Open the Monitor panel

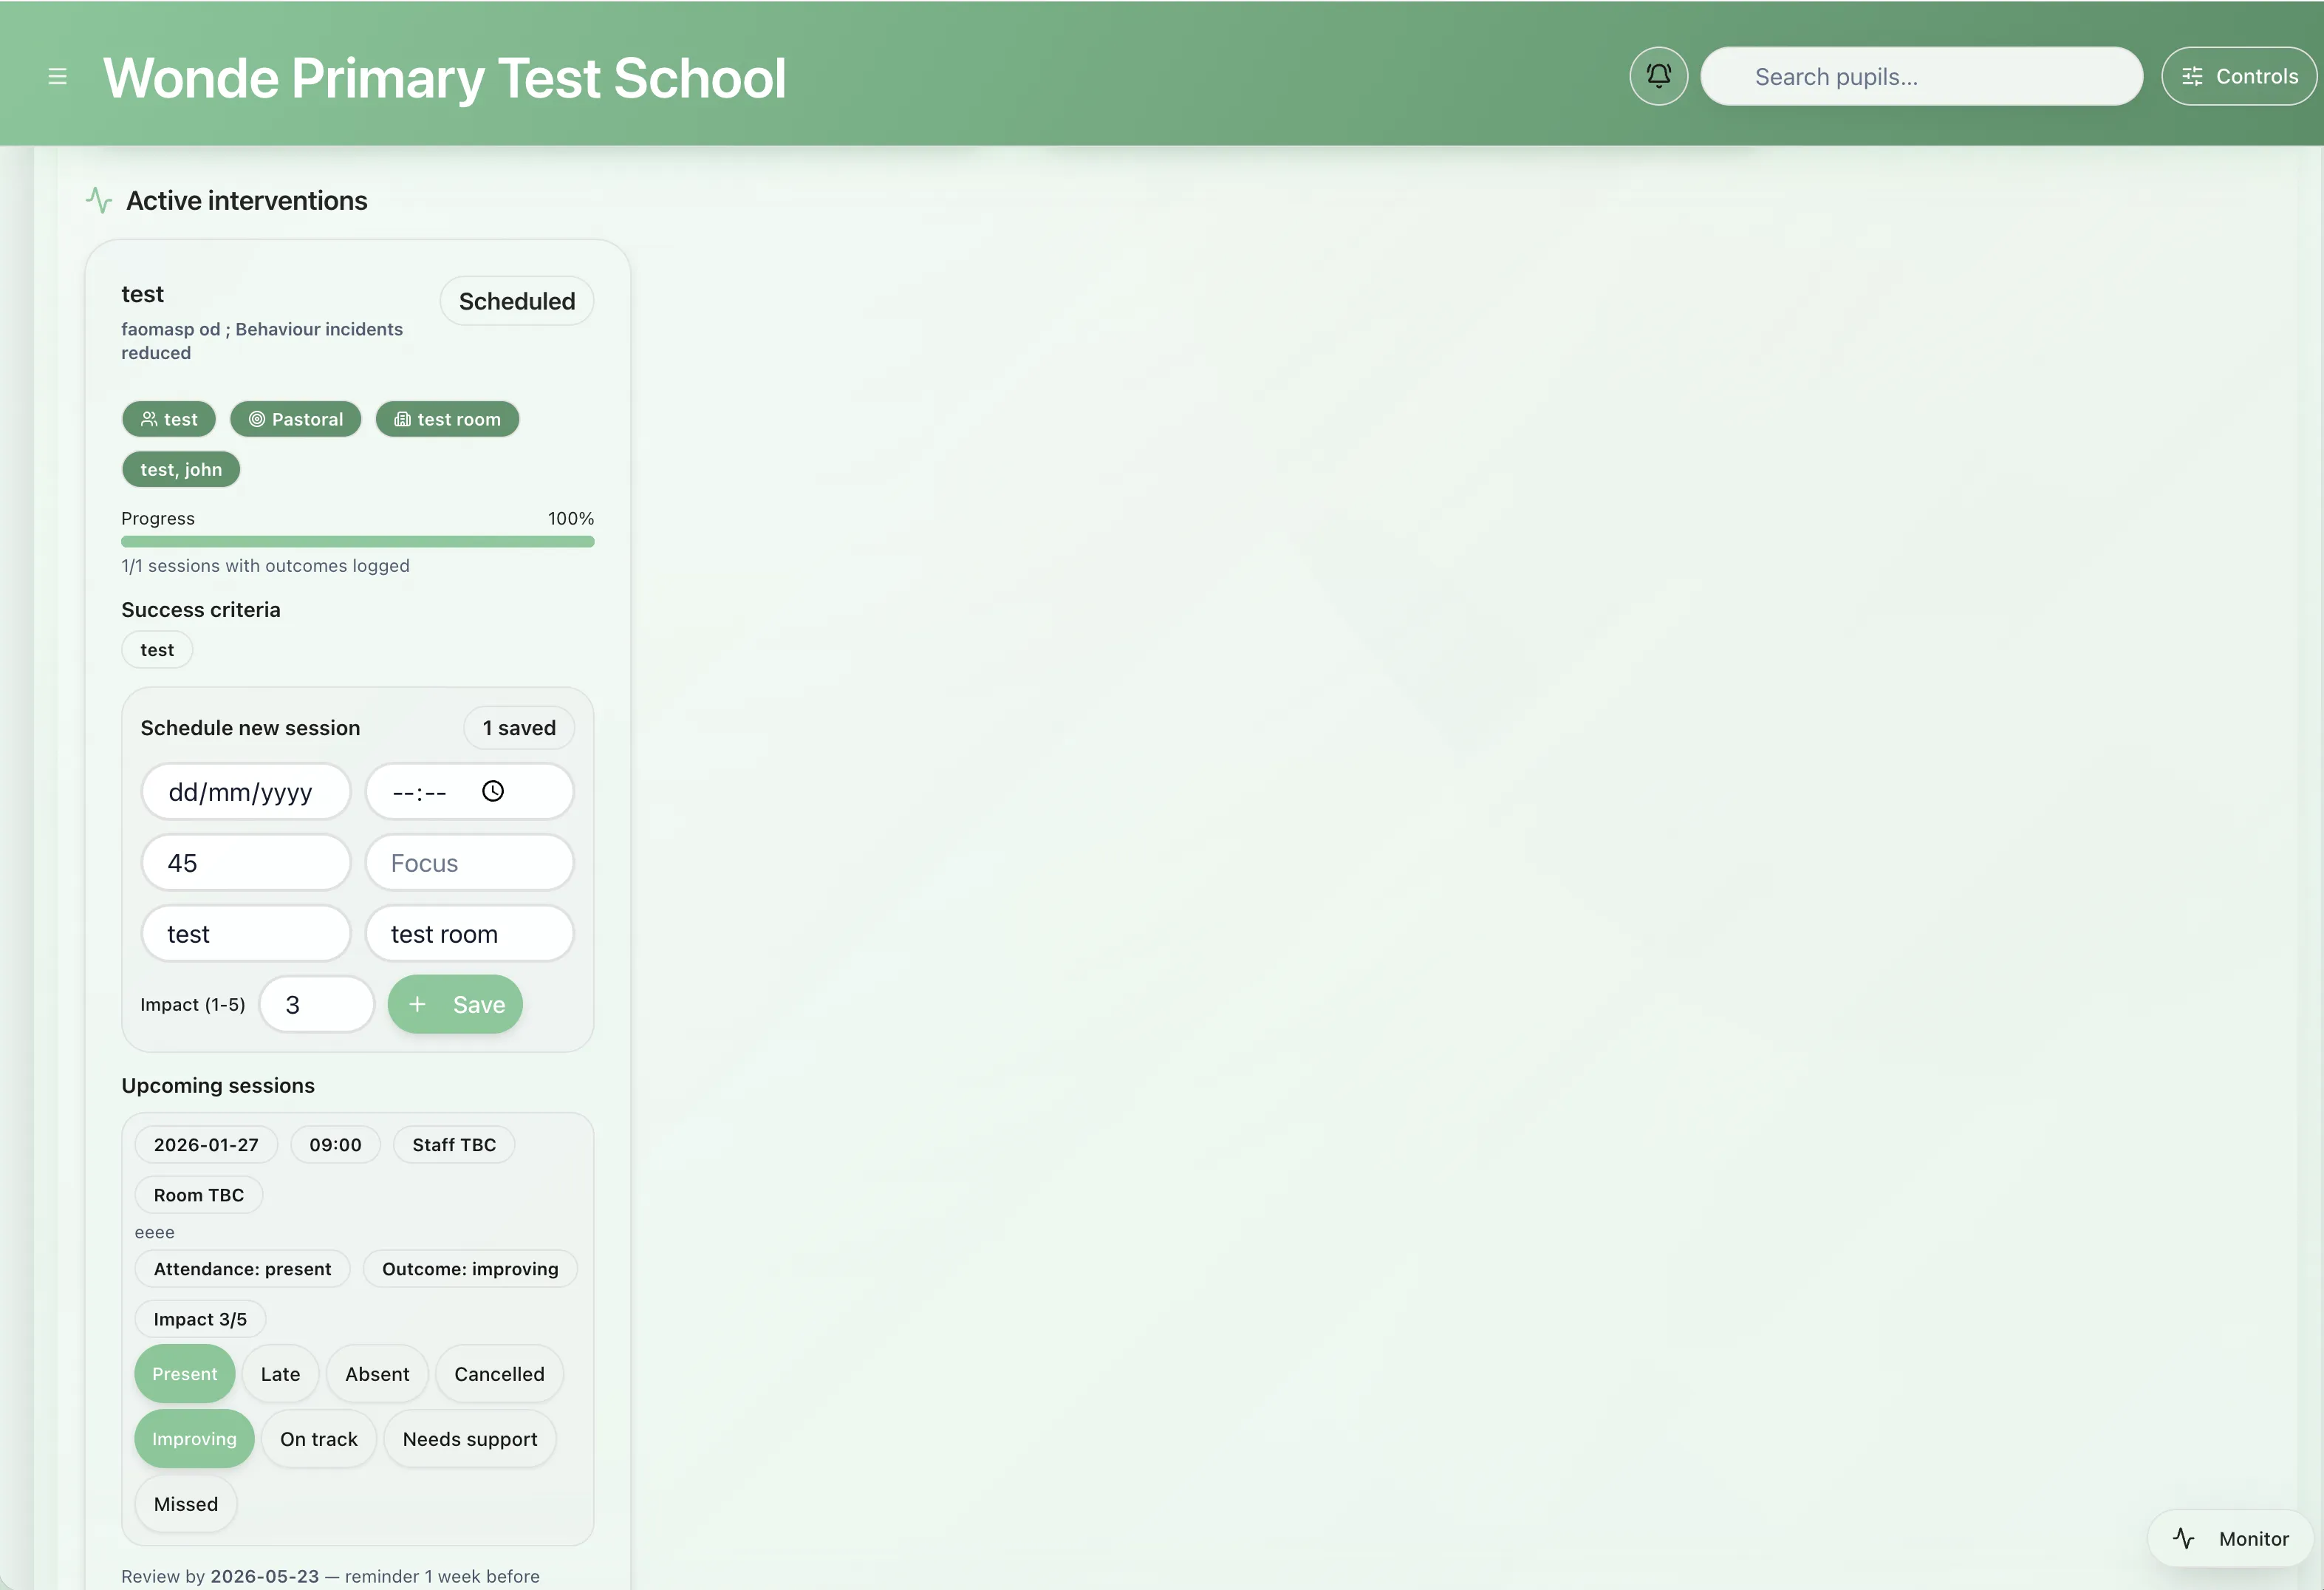(x=2228, y=1538)
